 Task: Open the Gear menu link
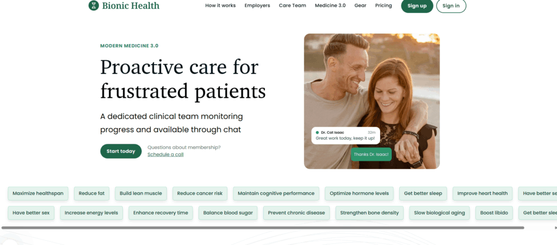(360, 5)
